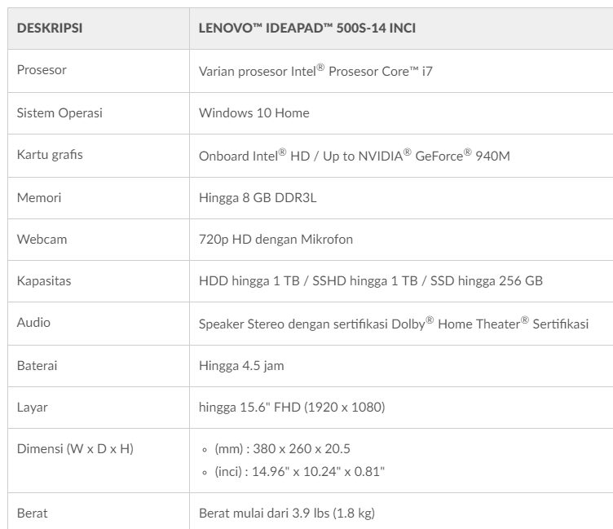Screen dimensions: 613x529
Task: Select the Memori row label
Action: [39, 197]
